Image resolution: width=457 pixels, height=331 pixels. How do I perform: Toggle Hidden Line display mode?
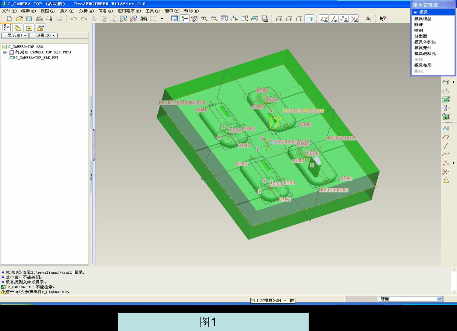[x=289, y=19]
